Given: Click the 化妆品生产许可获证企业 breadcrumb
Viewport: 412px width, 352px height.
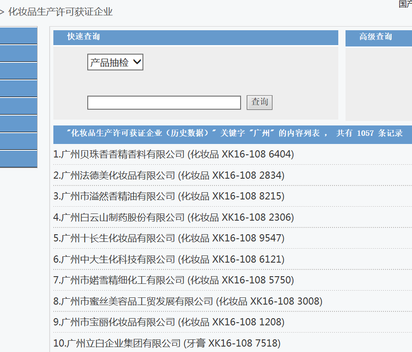Looking at the screenshot, I should tap(60, 12).
